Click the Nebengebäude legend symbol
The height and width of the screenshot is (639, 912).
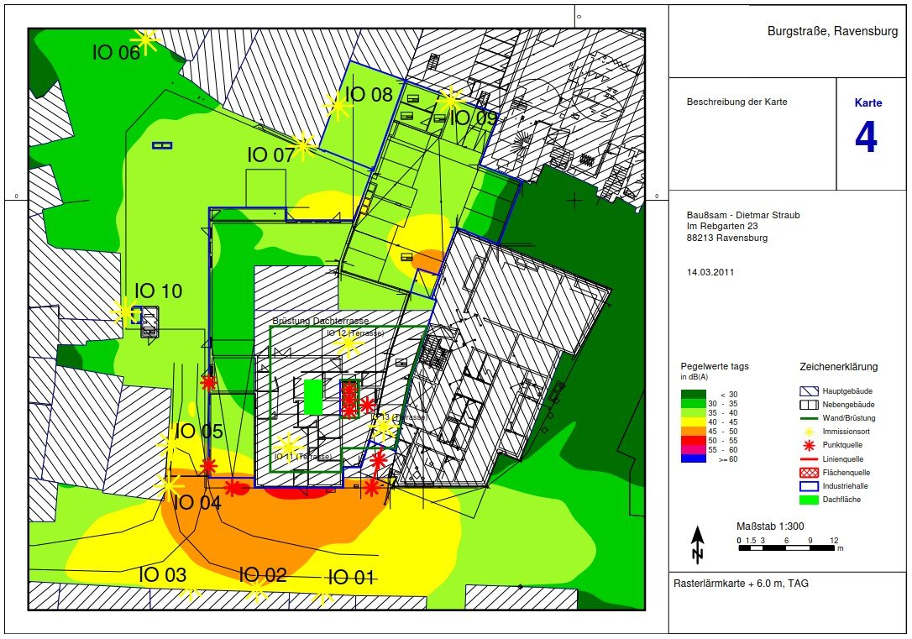point(810,405)
